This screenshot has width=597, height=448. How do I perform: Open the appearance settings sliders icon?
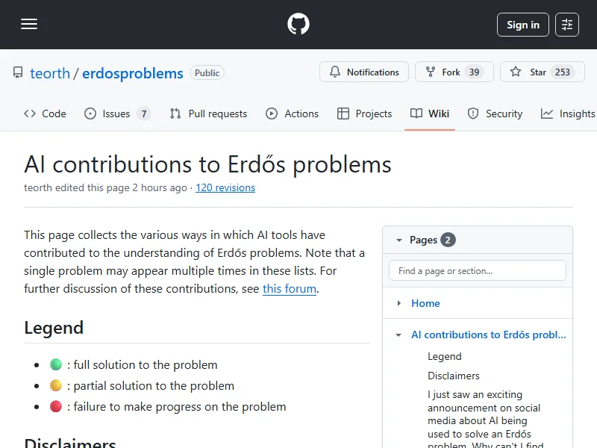click(x=567, y=25)
